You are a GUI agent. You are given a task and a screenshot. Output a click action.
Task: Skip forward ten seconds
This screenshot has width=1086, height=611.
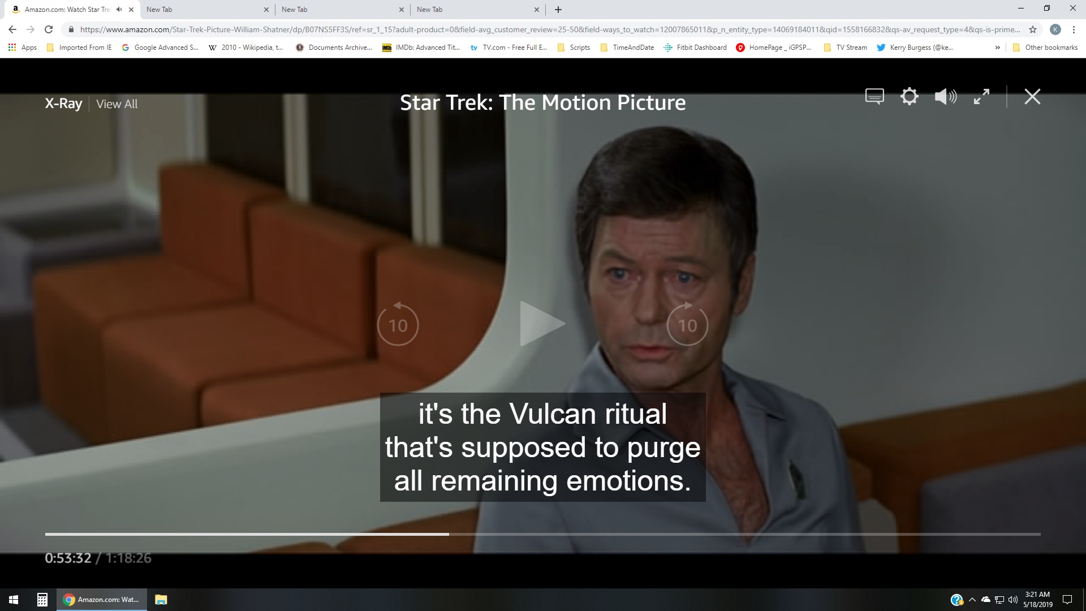687,324
